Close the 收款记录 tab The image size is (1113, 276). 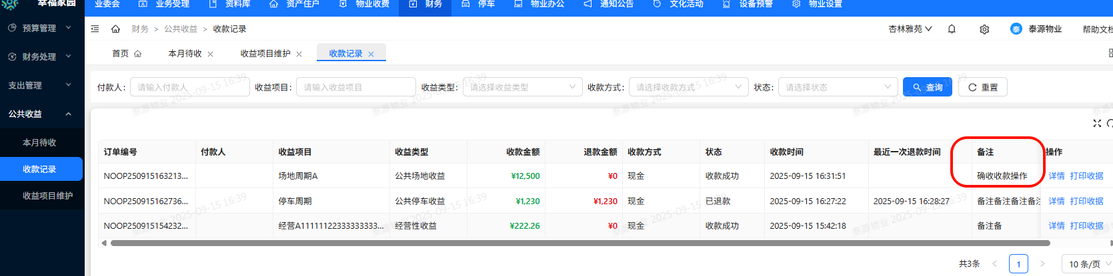pos(371,55)
